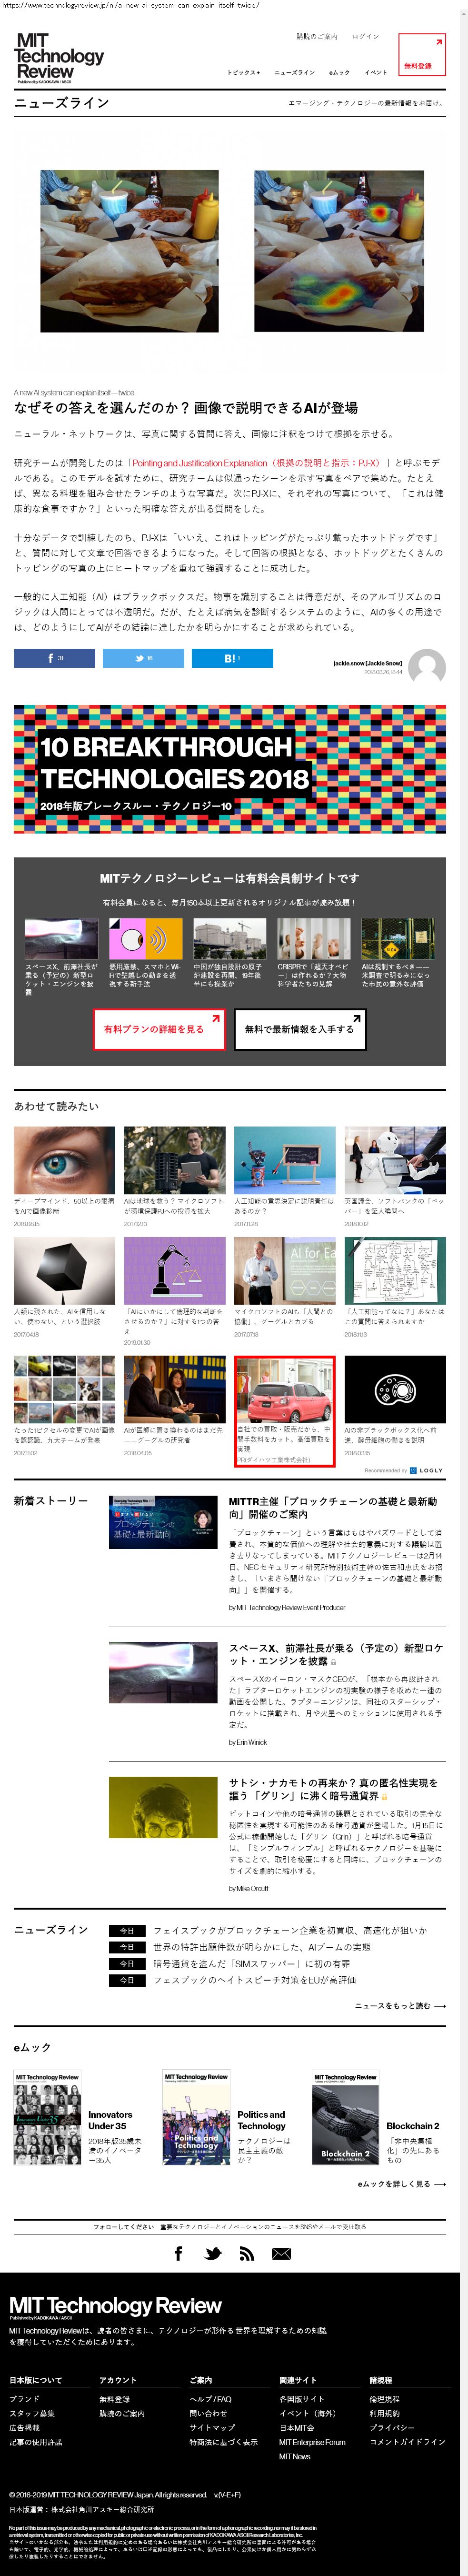468x2576 pixels.
Task: Click eムックを詳しく見る link
Action: click(x=402, y=2183)
